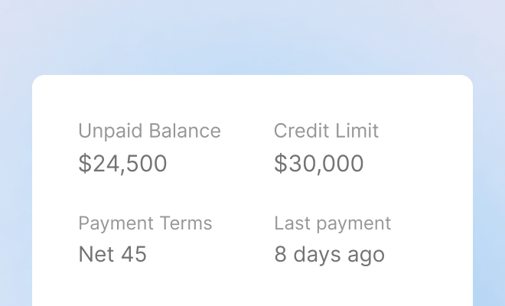
Task: Click the word "Limit" in Credit Limit
Action: pyautogui.click(x=358, y=131)
